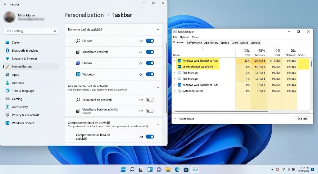Turn off the Widgeturi toggle

coord(150,74)
